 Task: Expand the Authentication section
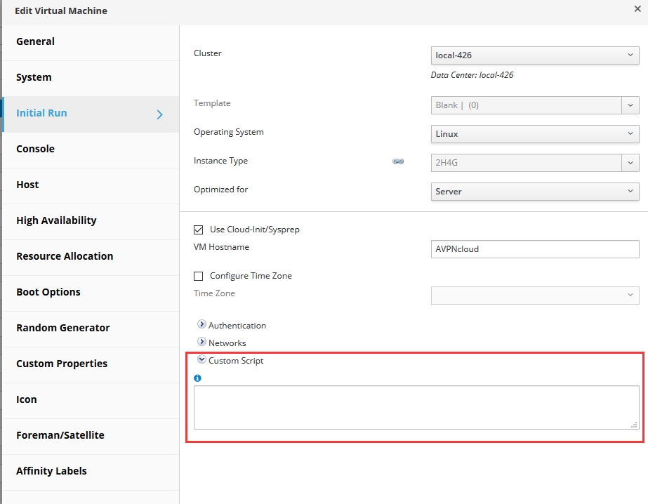202,325
